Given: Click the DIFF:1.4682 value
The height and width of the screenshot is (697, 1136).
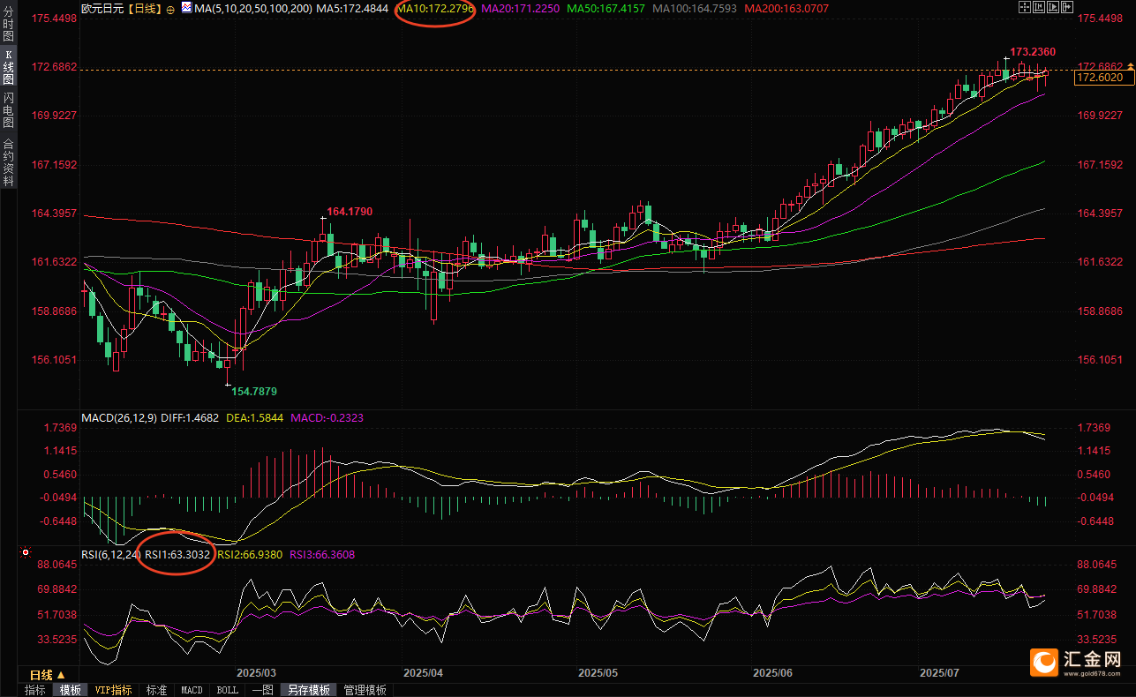Looking at the screenshot, I should point(190,417).
